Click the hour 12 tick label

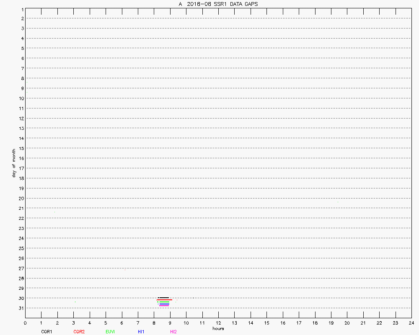(218, 323)
